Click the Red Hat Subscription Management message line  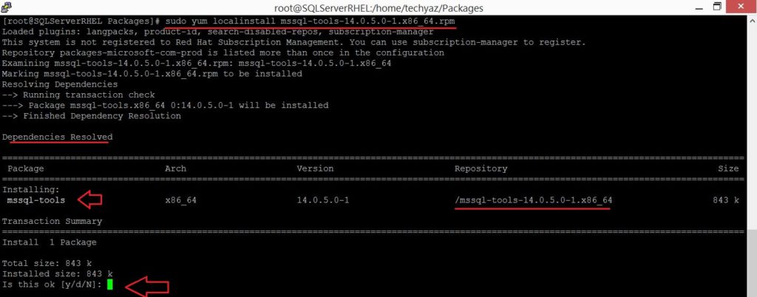pos(293,42)
